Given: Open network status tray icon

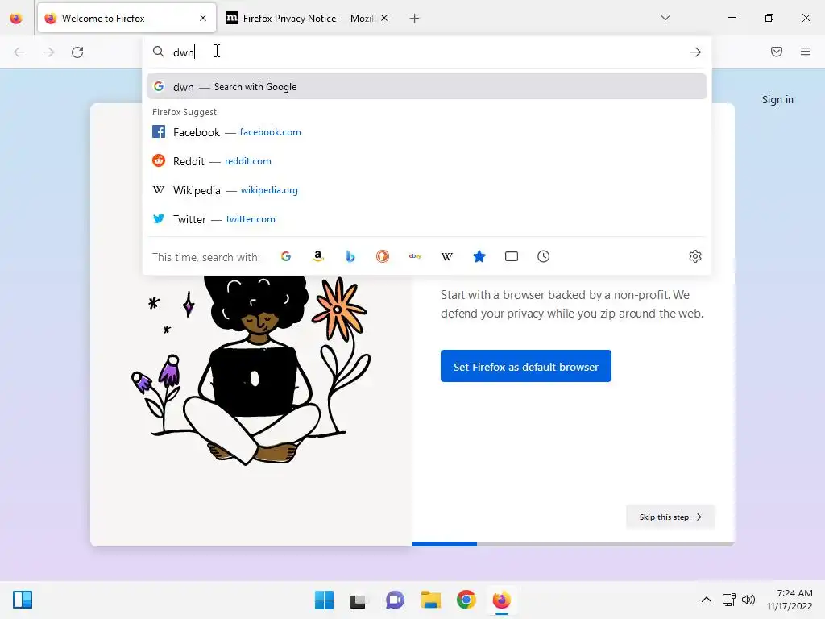Looking at the screenshot, I should pos(728,600).
